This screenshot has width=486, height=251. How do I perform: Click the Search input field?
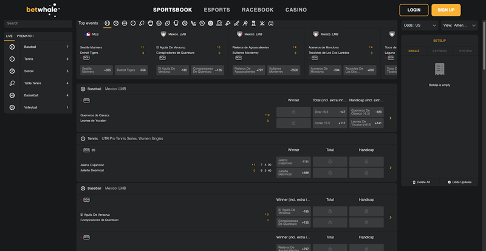click(36, 23)
